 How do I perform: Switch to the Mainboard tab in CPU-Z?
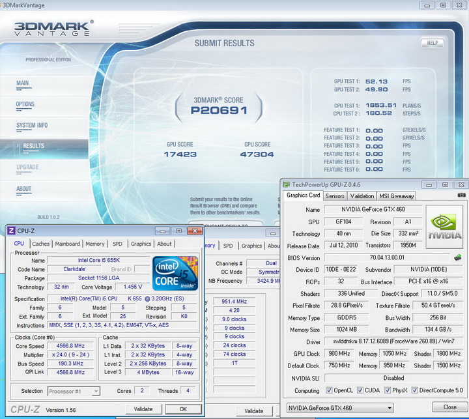67,244
